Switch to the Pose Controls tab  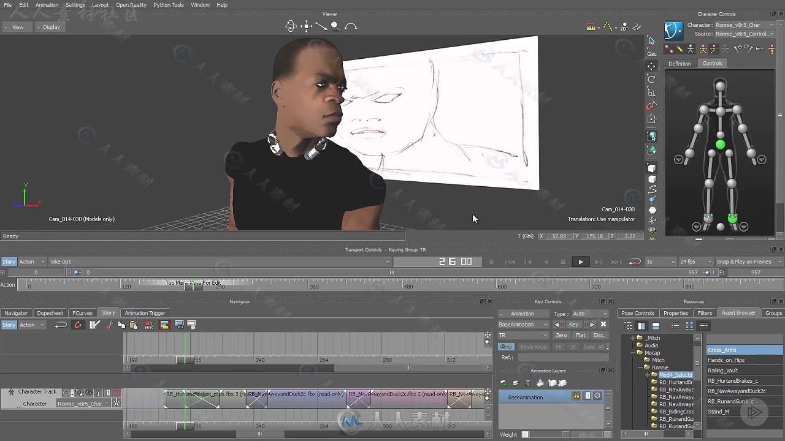pos(637,313)
